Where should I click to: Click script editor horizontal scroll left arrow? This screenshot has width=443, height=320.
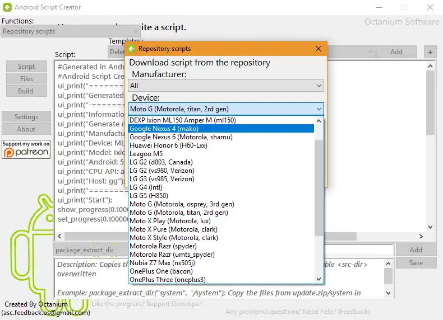click(x=59, y=236)
